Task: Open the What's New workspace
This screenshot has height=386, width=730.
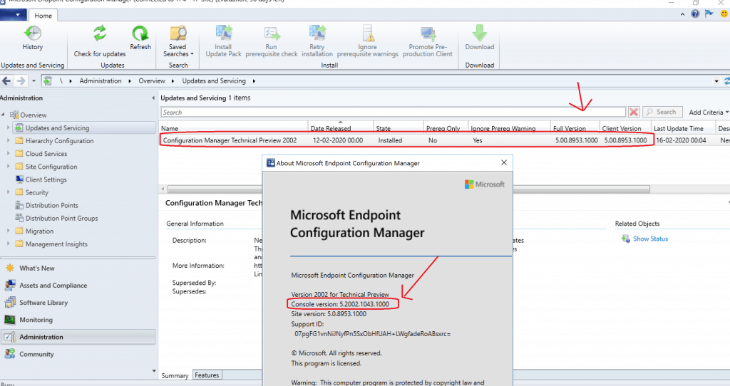Action: pos(37,268)
